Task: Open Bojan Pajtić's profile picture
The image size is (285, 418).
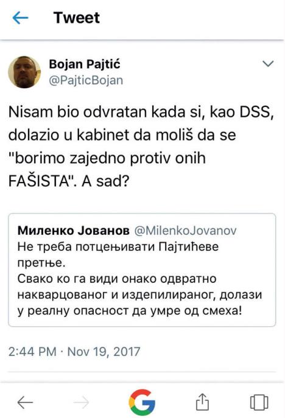Action: [x=24, y=72]
